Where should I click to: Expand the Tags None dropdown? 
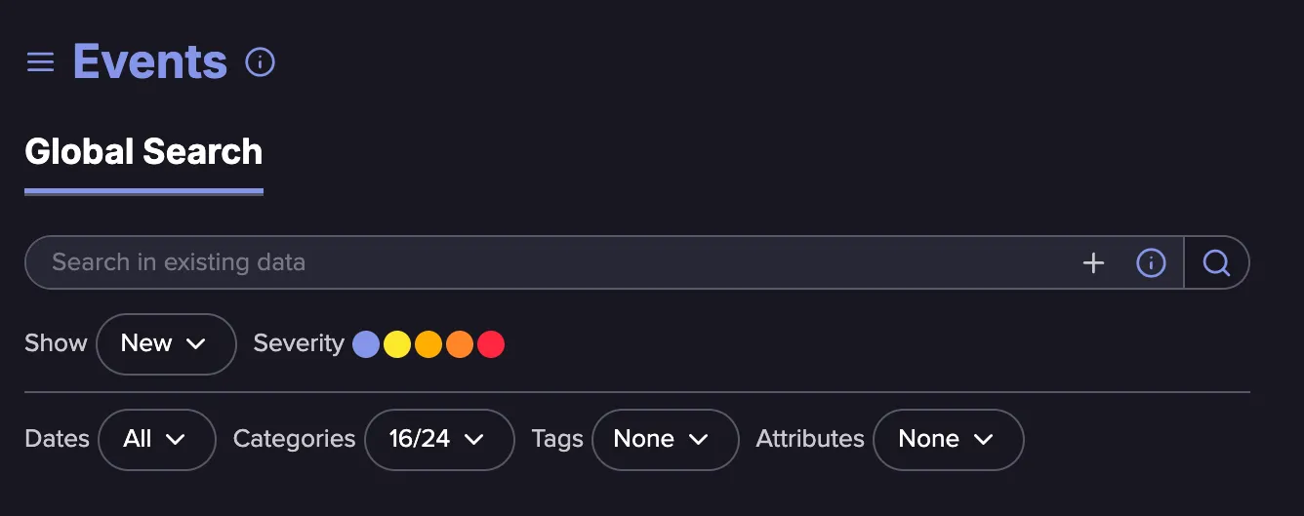tap(665, 439)
